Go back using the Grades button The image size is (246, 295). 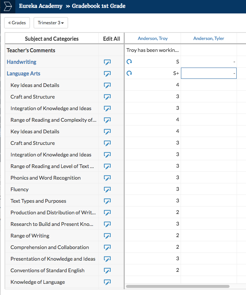click(17, 23)
